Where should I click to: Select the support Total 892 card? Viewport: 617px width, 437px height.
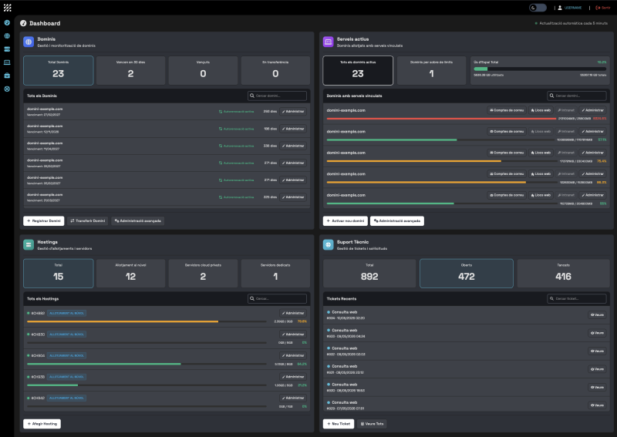369,274
